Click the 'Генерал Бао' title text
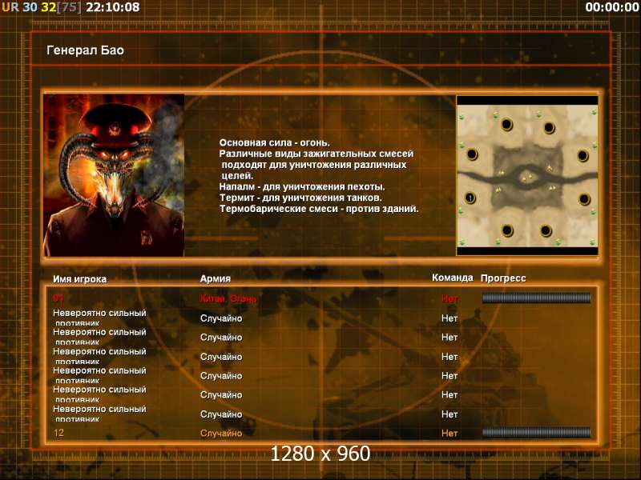The width and height of the screenshot is (641, 480). coord(85,50)
